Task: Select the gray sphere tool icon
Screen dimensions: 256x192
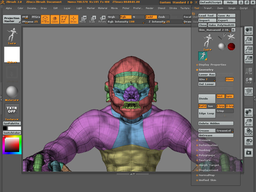Action: click(221, 46)
